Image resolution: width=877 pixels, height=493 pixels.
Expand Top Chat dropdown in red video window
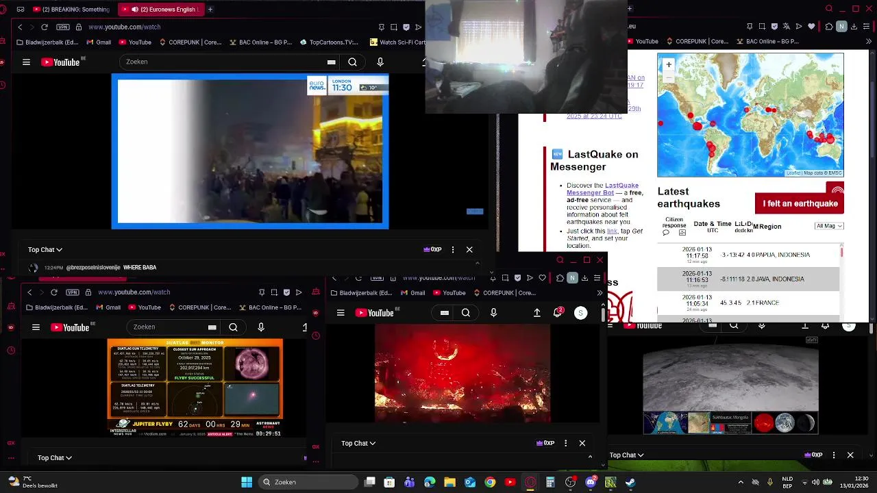pyautogui.click(x=358, y=444)
